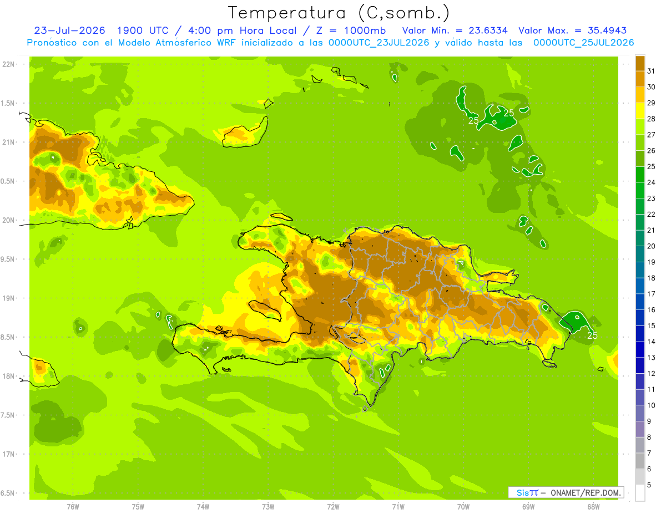Click the '19N' latitude label
The height and width of the screenshot is (514, 666).
coord(8,298)
